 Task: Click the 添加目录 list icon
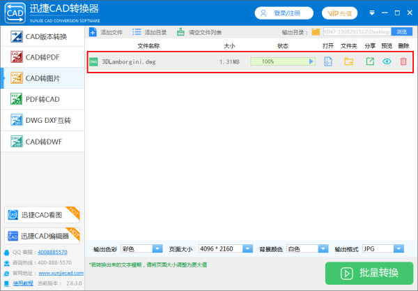click(x=137, y=32)
